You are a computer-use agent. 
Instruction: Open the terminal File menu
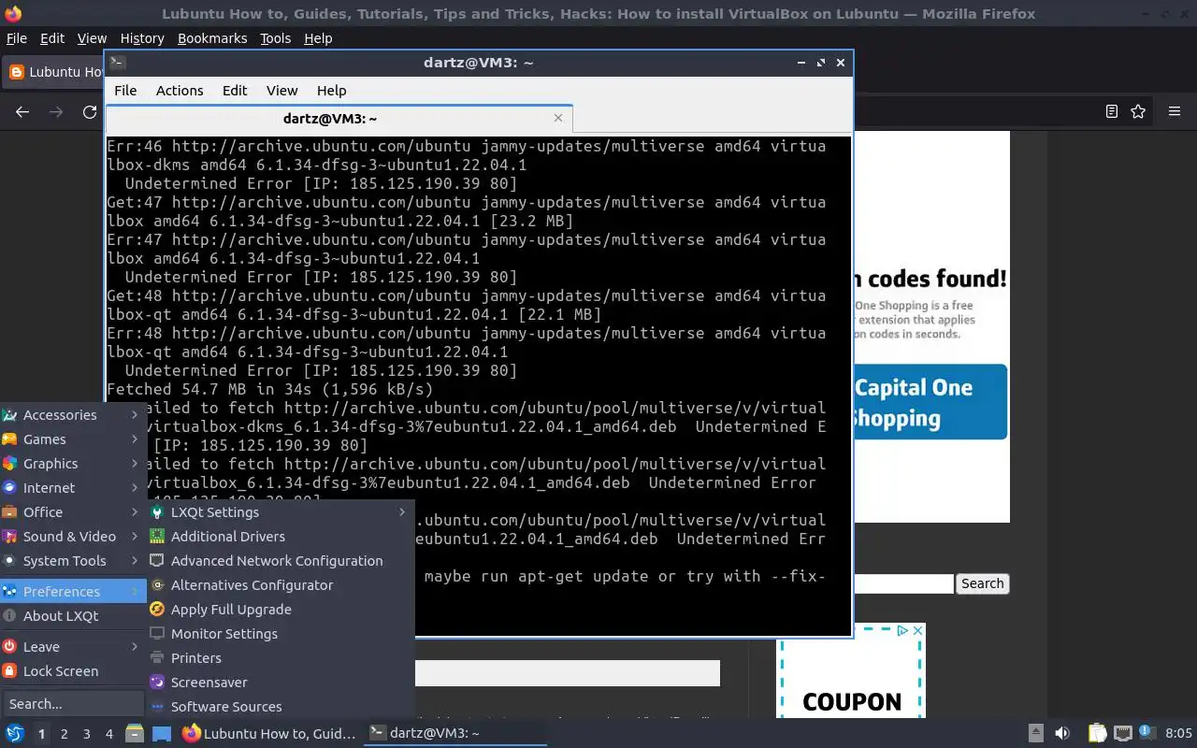125,90
